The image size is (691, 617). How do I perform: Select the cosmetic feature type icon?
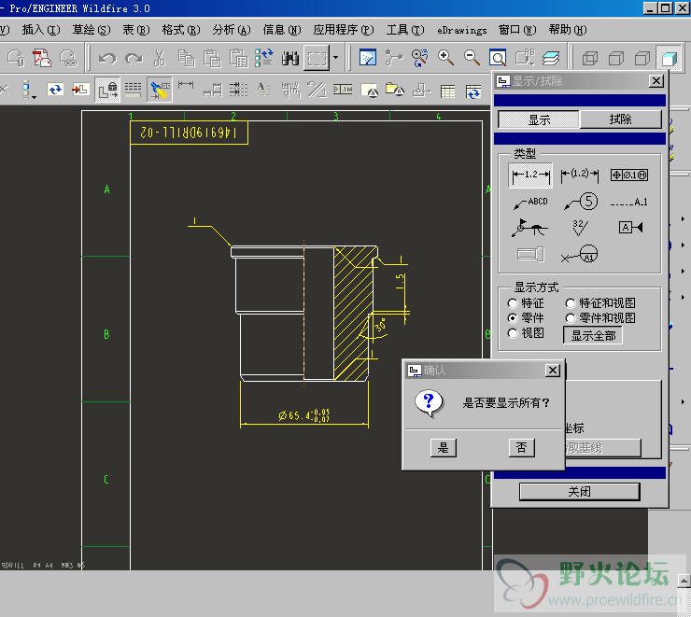click(x=530, y=255)
